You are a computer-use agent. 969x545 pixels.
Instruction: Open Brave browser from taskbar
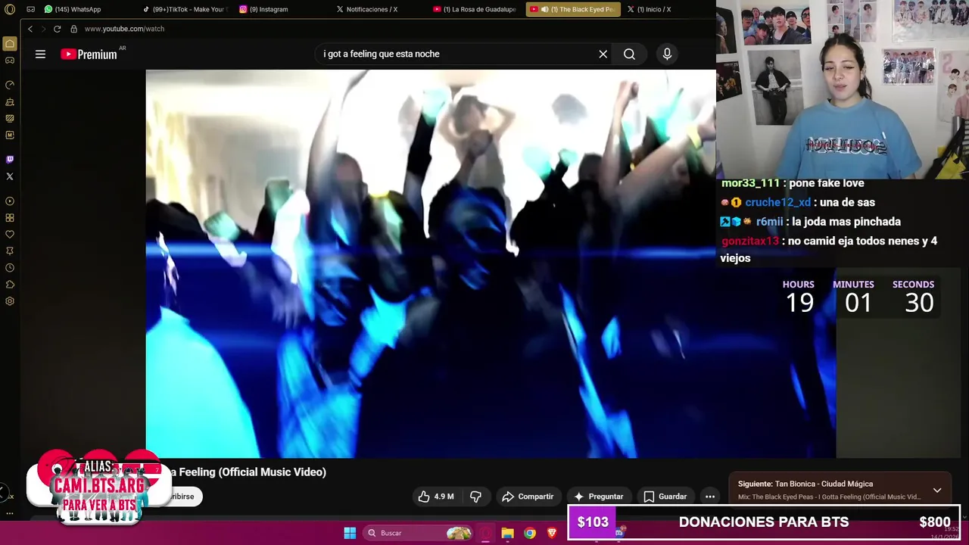point(552,533)
